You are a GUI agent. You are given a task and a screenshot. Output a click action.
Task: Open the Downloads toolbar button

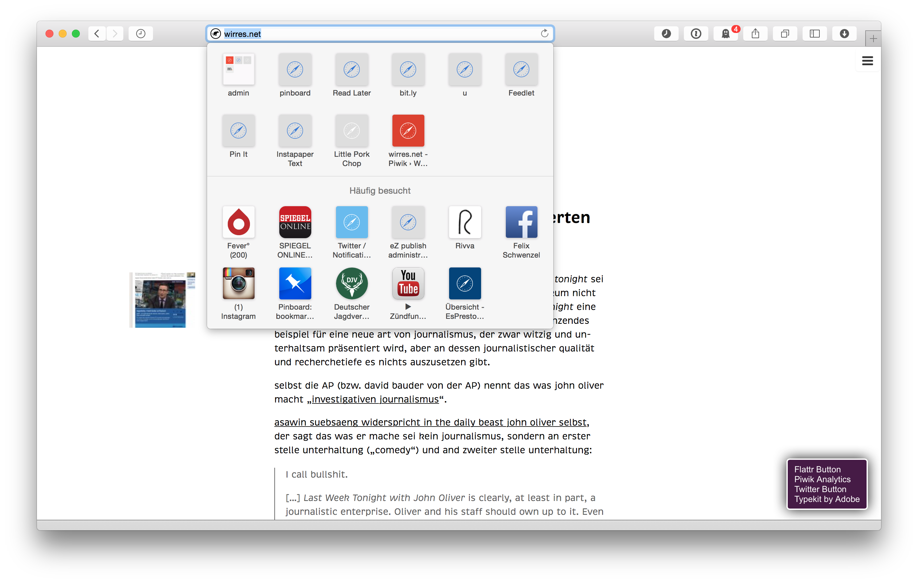tap(844, 34)
